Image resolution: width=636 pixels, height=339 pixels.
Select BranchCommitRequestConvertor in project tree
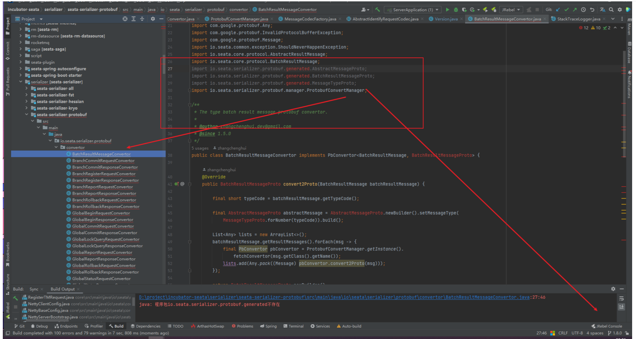[x=103, y=161]
